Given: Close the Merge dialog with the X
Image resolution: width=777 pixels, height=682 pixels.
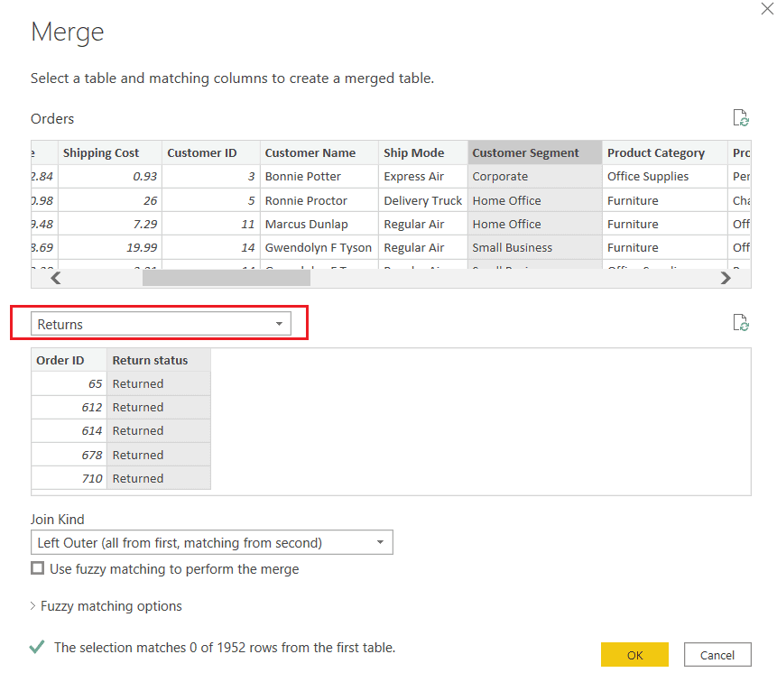Looking at the screenshot, I should [767, 9].
